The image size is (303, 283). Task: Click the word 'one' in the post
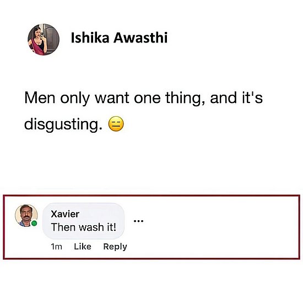[147, 99]
